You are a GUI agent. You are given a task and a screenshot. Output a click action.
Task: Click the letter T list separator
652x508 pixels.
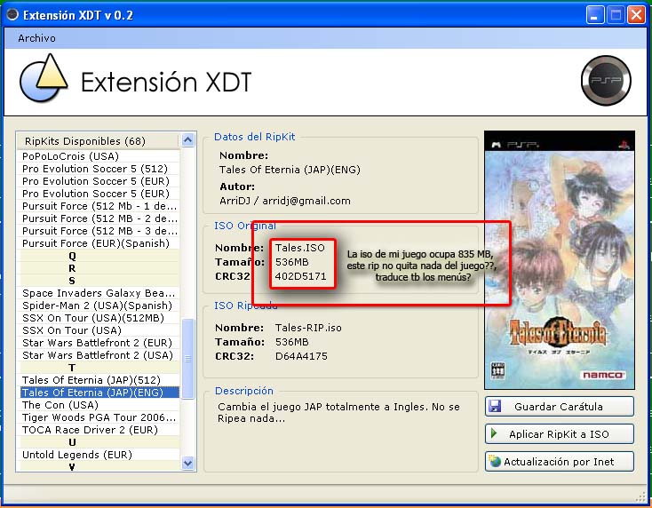(99, 368)
